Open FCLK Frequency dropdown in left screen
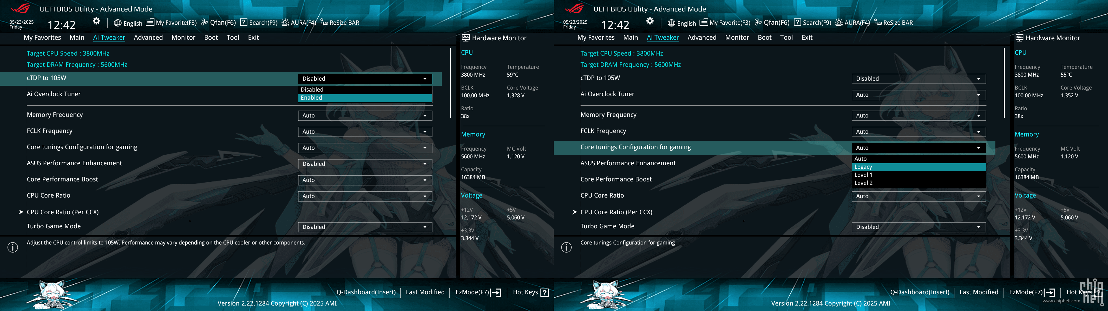The height and width of the screenshot is (311, 1108). [x=365, y=132]
